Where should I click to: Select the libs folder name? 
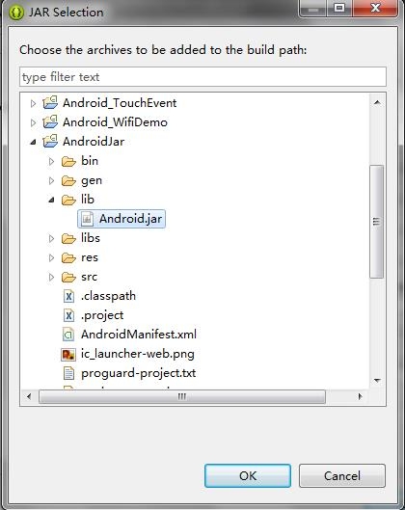click(91, 238)
